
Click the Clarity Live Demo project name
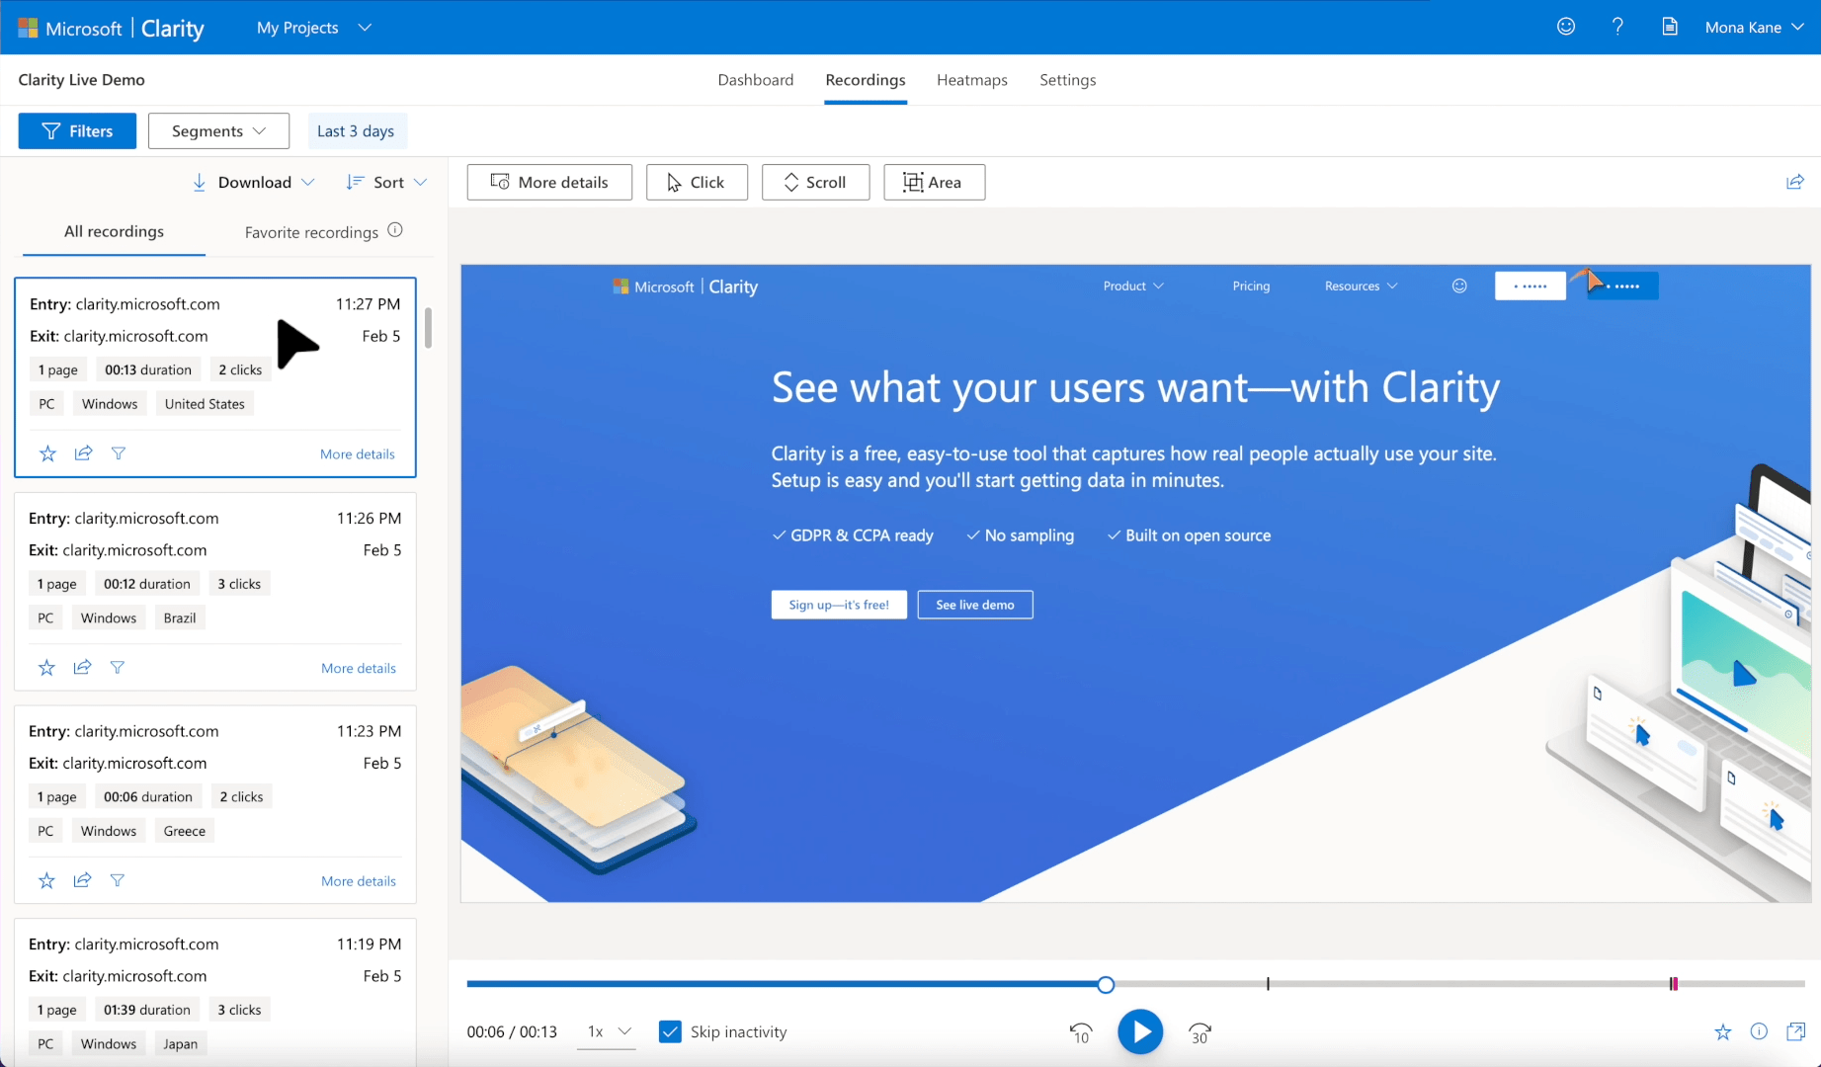(x=81, y=80)
